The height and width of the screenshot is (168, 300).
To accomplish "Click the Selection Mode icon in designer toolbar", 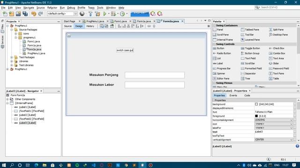I will click(x=102, y=26).
